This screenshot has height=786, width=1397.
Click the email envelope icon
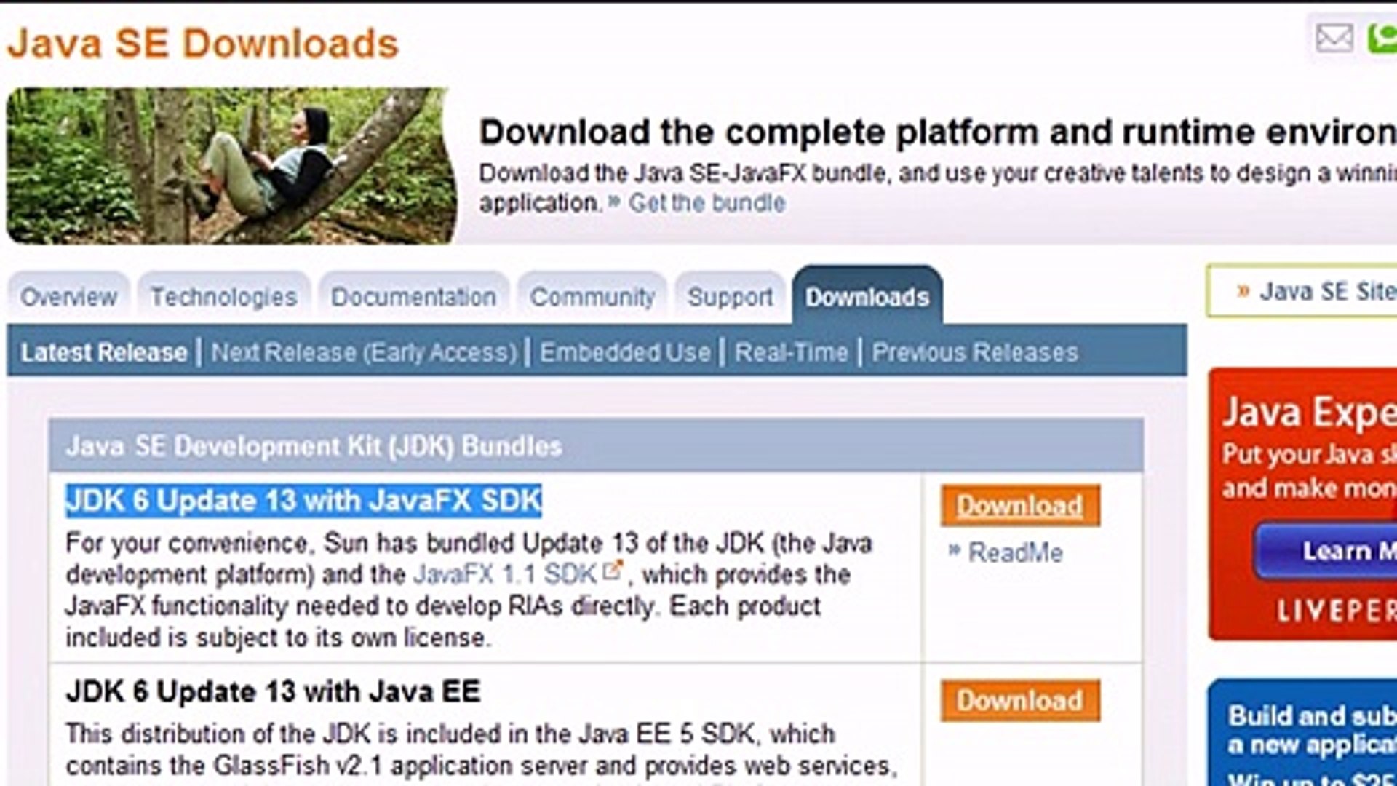(1334, 38)
